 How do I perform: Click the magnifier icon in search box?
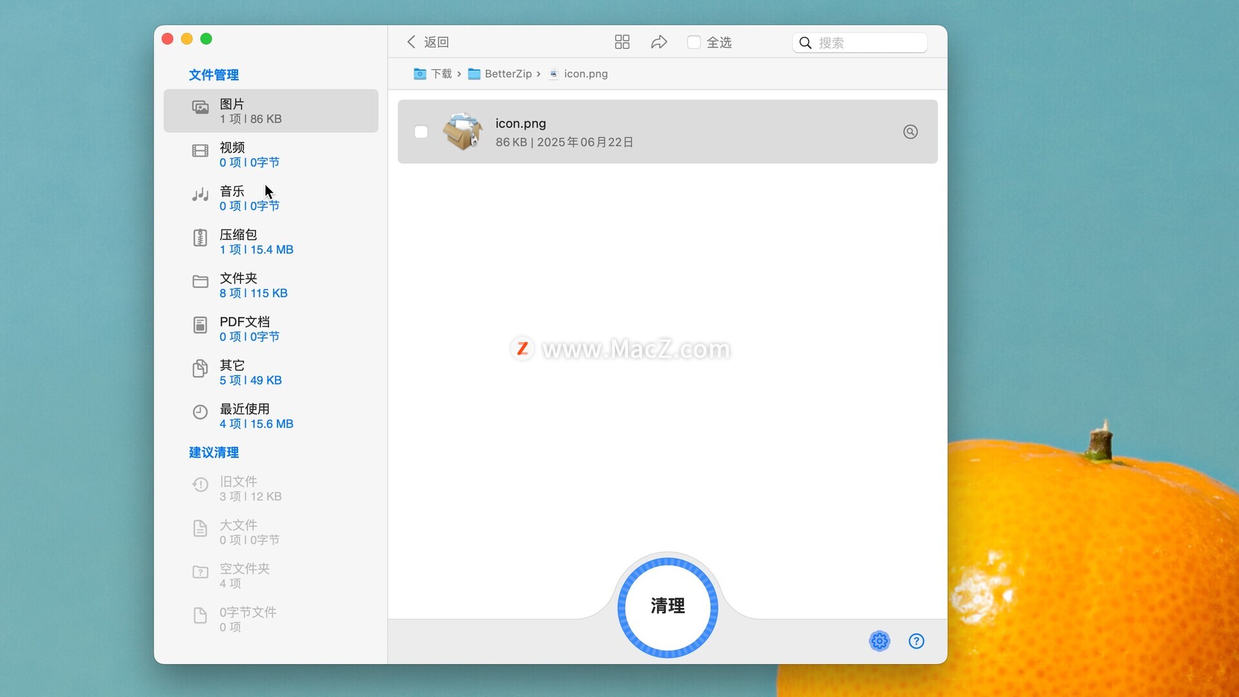coord(805,43)
